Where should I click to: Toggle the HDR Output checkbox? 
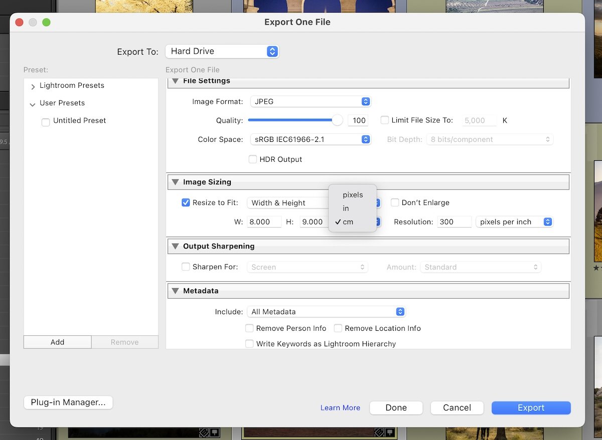[x=253, y=159]
